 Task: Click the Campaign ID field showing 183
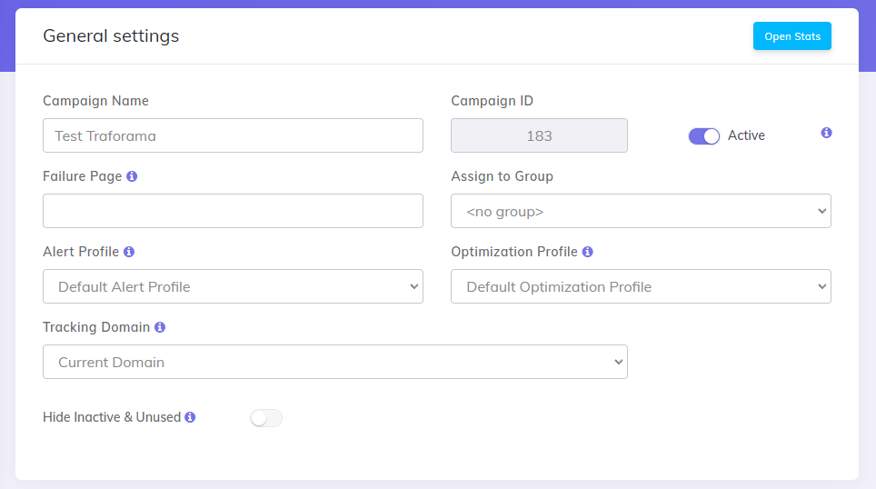point(539,135)
